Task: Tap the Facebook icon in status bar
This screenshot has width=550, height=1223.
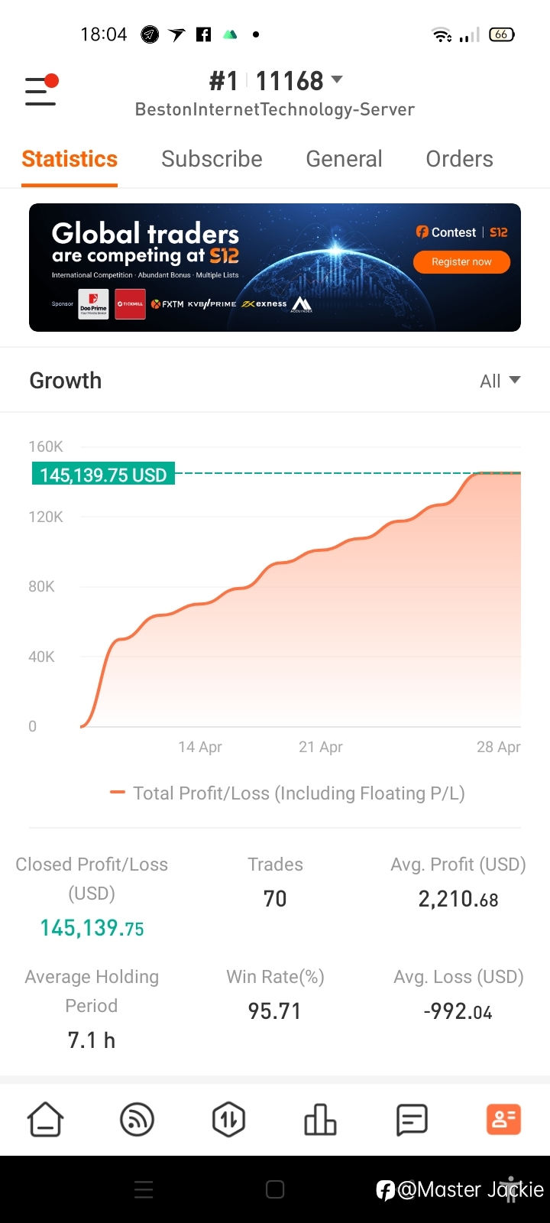Action: 203,34
